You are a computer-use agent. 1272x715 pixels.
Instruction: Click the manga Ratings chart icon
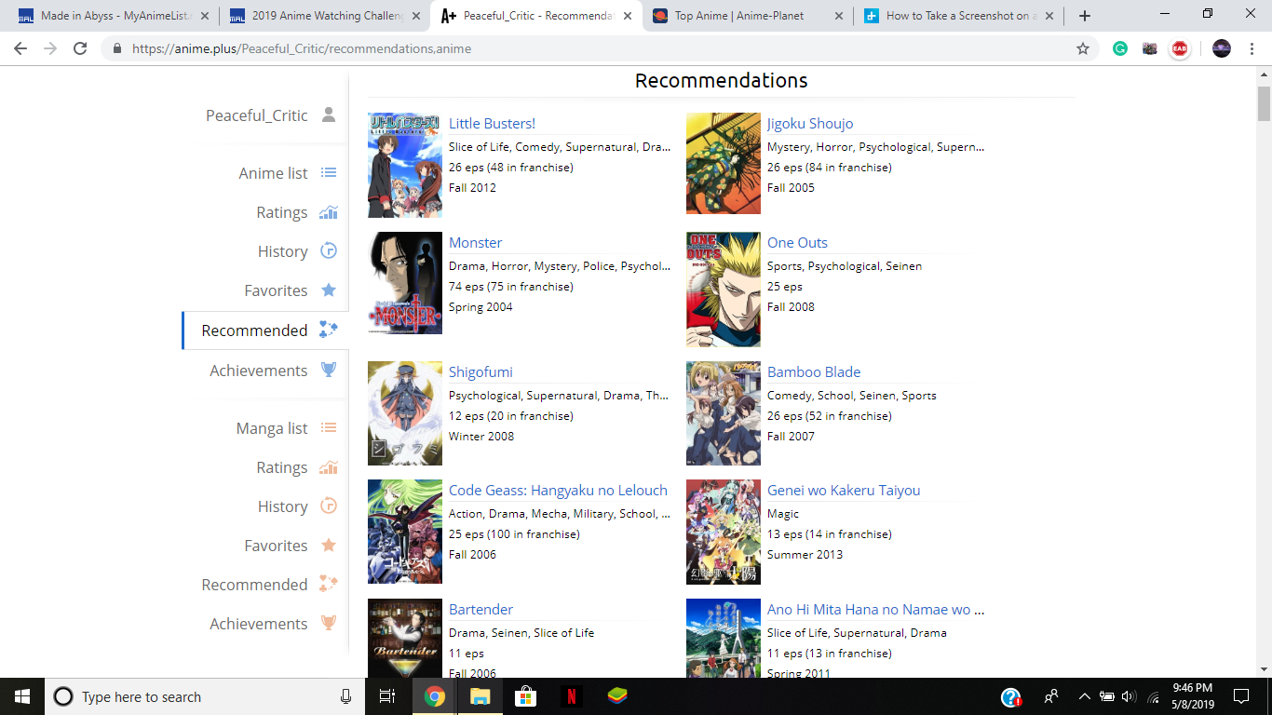(328, 467)
